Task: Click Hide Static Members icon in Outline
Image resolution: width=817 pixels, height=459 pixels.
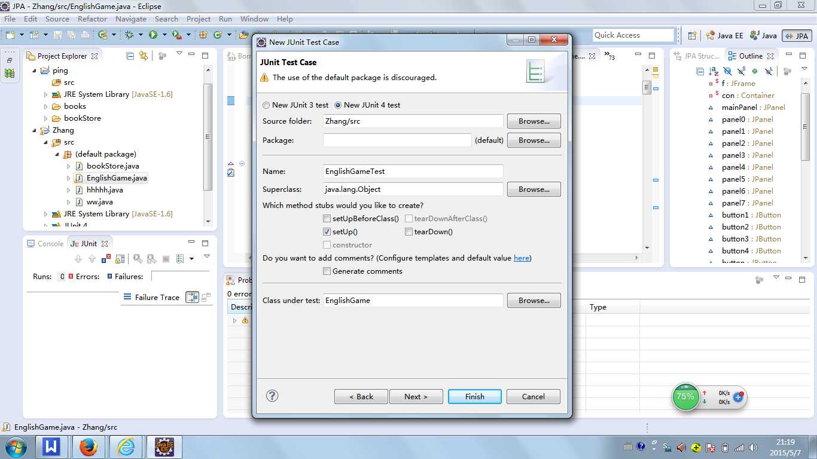Action: pyautogui.click(x=741, y=71)
